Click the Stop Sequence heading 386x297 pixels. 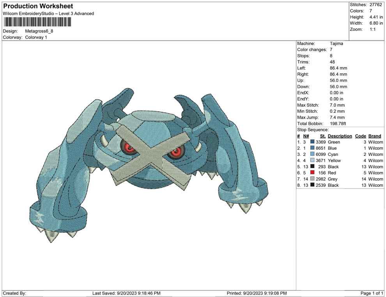(313, 130)
